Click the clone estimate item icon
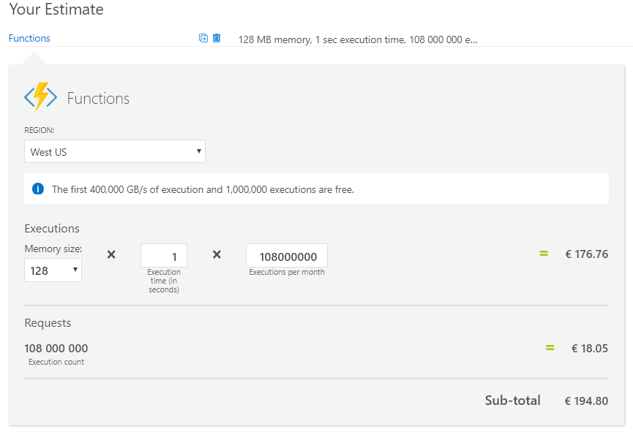 click(x=203, y=38)
